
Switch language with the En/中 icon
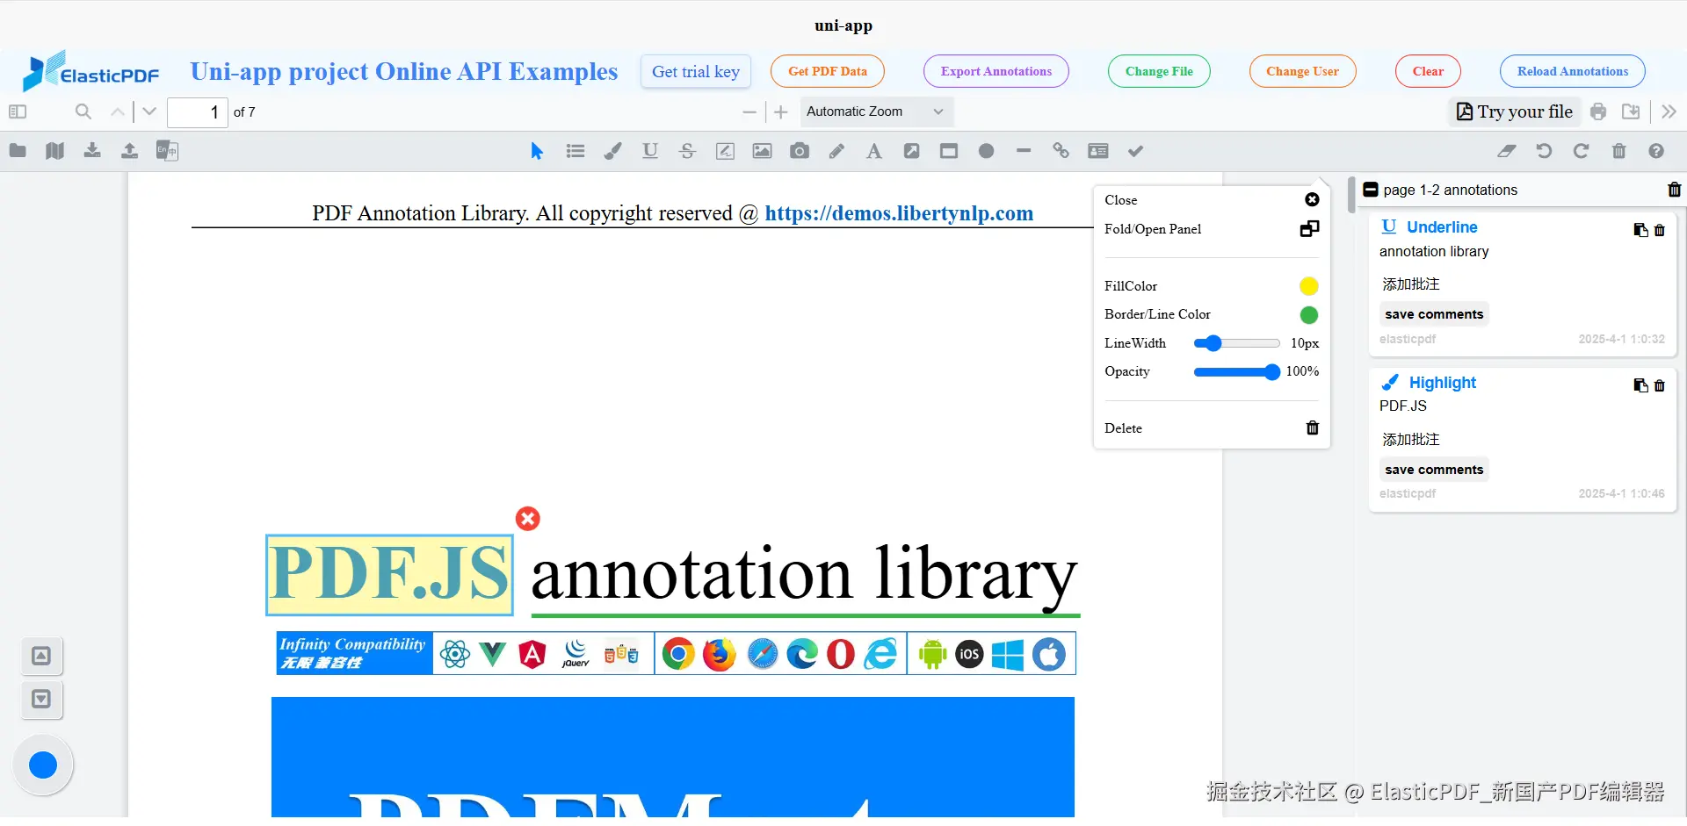(167, 151)
